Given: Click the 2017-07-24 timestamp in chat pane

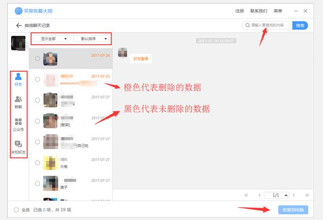Looking at the screenshot, I should pos(216,41).
